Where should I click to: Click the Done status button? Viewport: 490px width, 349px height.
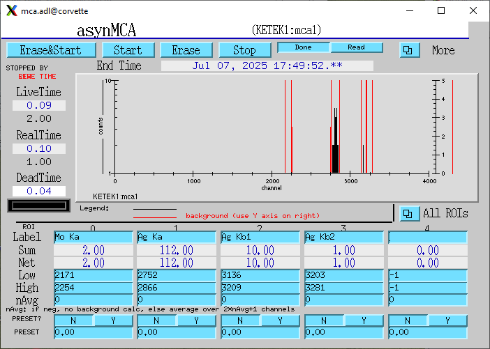[x=304, y=47]
